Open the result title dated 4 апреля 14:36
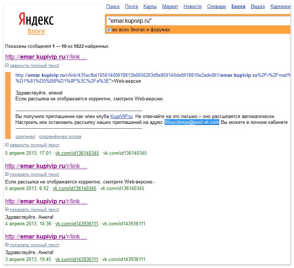294x268 pixels. [46, 201]
